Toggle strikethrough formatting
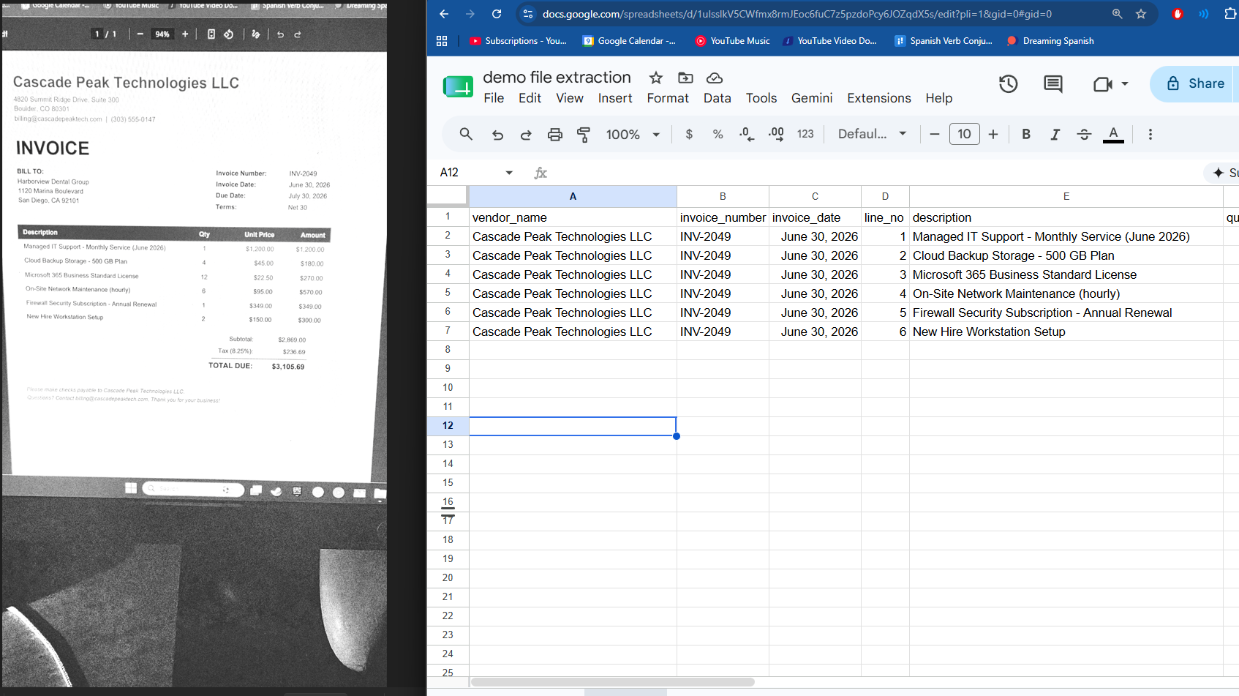This screenshot has width=1239, height=696. (1084, 134)
